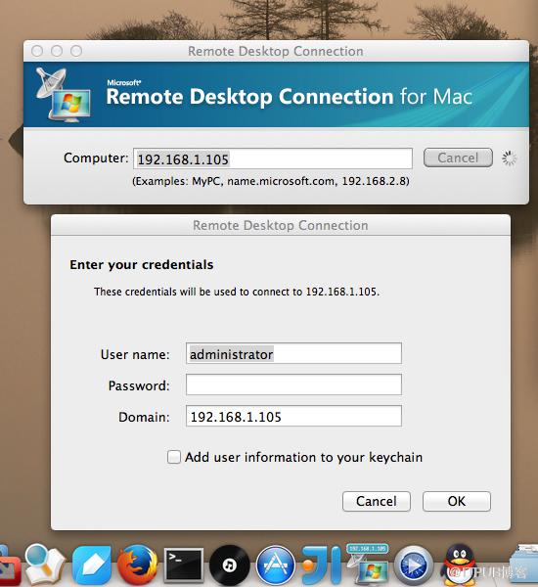538x587 pixels.
Task: Click the credentials dialog title bar text
Action: (281, 225)
